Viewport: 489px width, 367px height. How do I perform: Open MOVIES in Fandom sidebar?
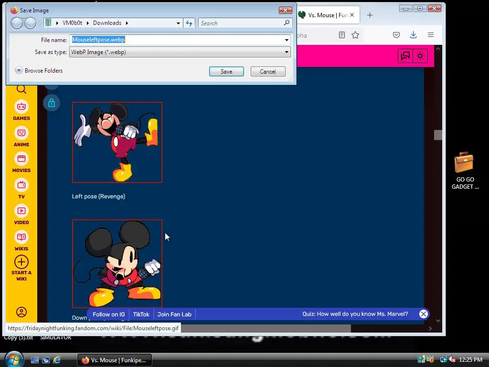coord(21,162)
